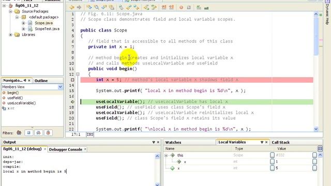Click the diamond icon of 'this' variable
Viewport: 331px width, 186px height.
click(172, 155)
